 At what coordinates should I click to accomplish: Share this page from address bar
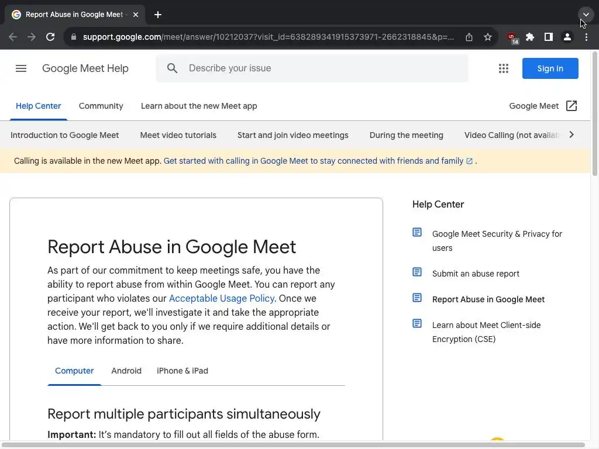pyautogui.click(x=469, y=37)
